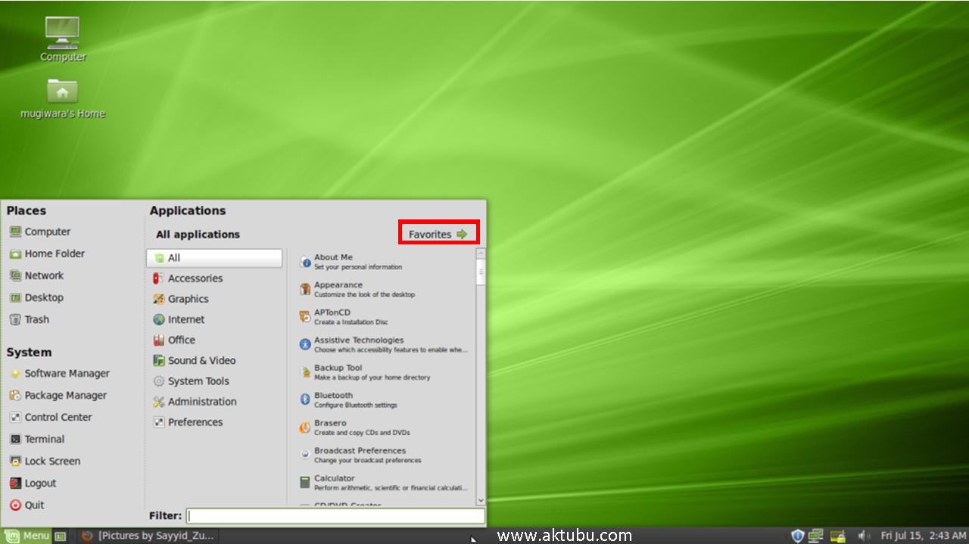Select the Accessories application category
The height and width of the screenshot is (544, 969).
click(x=195, y=278)
